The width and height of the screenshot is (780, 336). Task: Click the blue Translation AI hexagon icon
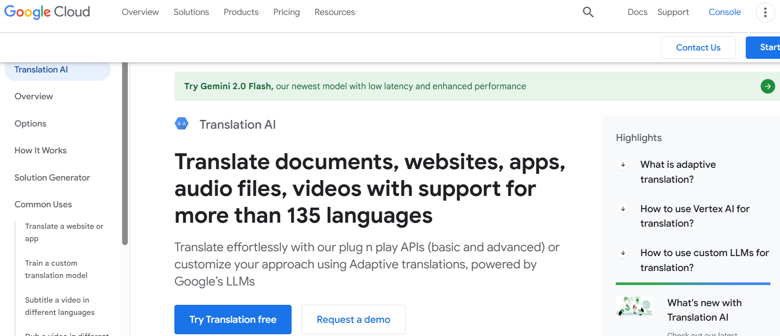point(181,124)
